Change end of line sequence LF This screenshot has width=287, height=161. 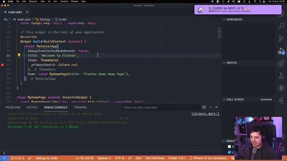click(x=130, y=158)
